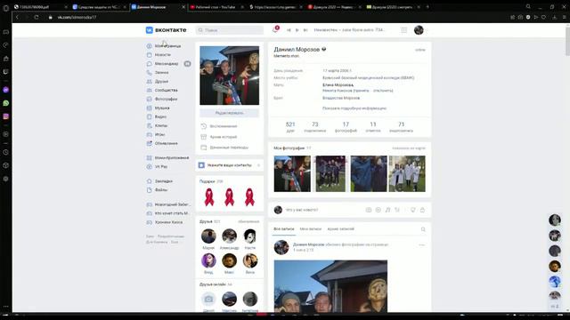Open Файлы in left menu
The height and width of the screenshot is (320, 570).
coord(161,189)
